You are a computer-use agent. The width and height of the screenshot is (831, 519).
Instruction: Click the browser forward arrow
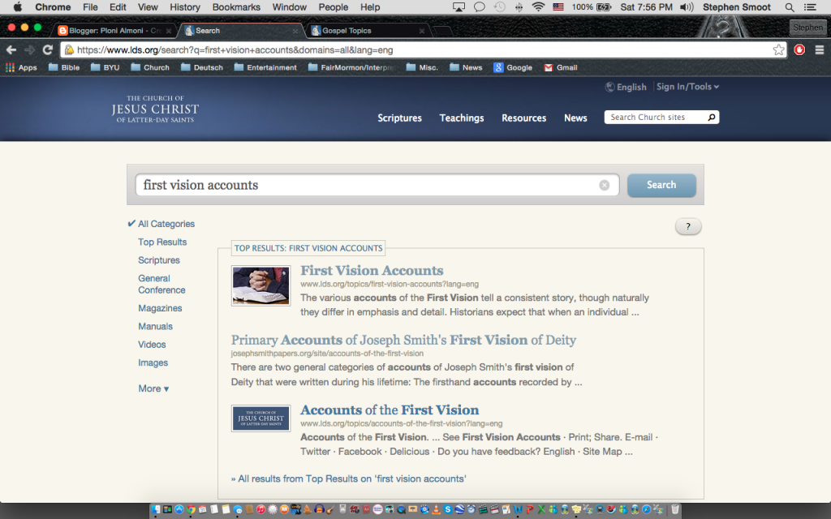30,49
